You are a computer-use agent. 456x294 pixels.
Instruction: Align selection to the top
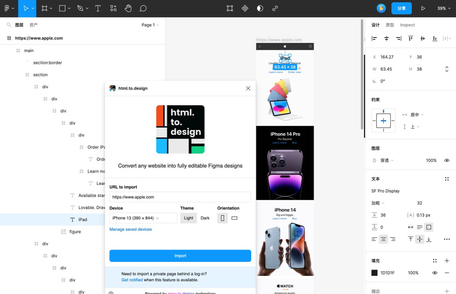pyautogui.click(x=410, y=38)
